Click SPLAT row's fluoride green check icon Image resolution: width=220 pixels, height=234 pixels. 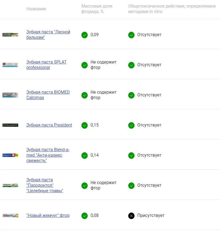pyautogui.click(x=84, y=65)
